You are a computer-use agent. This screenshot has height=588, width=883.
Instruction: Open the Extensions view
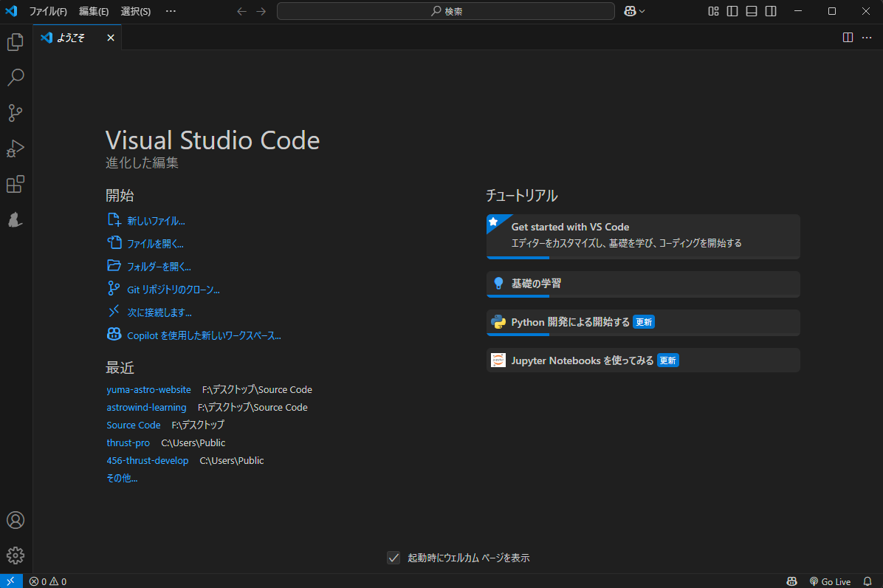[16, 184]
